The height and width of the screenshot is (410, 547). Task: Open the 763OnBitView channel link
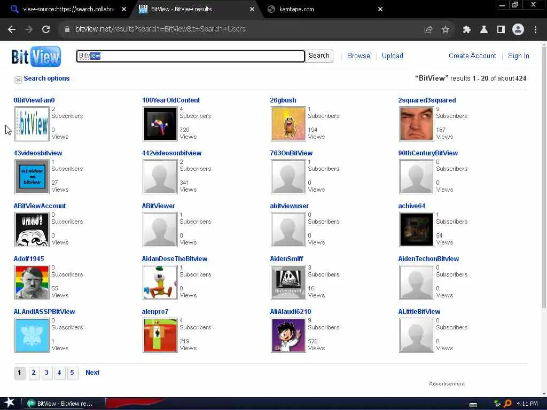[x=291, y=153]
